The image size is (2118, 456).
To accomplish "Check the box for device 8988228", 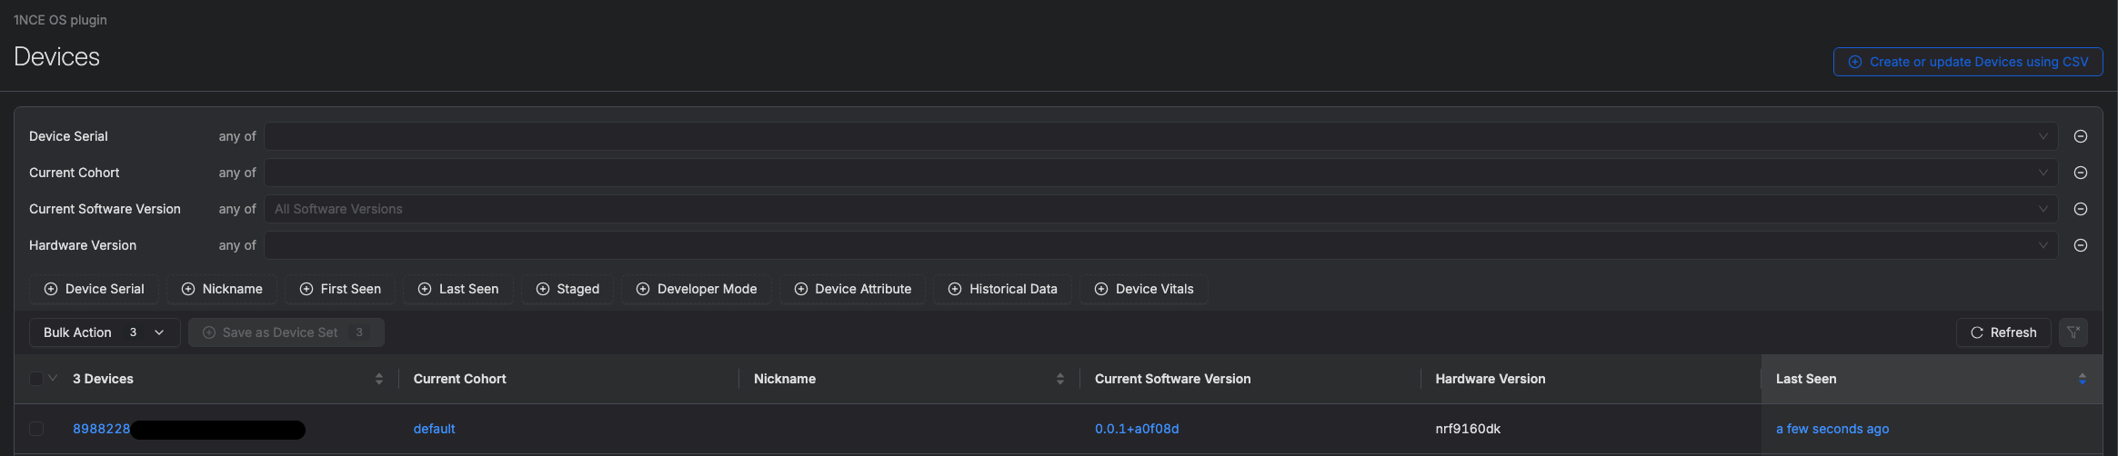I will click(36, 429).
